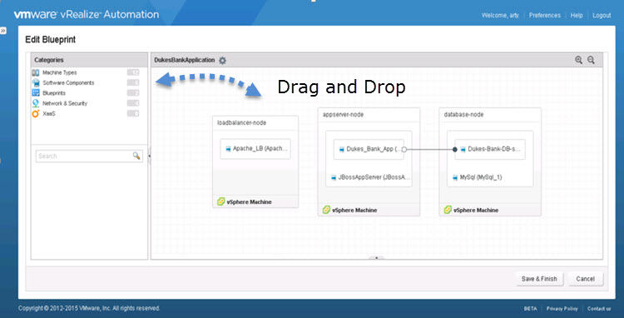Click database-node vSphere Machine icon

[x=448, y=210]
